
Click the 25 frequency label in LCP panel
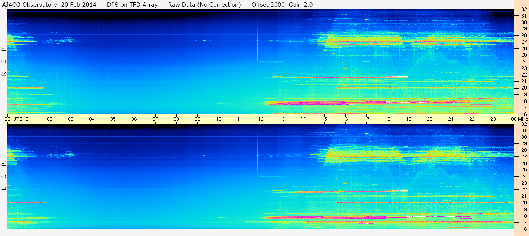click(x=523, y=170)
